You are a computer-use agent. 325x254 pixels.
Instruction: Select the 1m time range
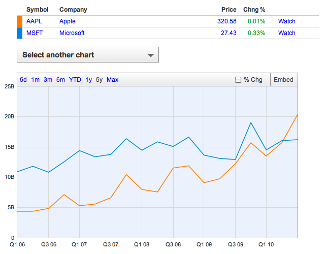click(35, 80)
